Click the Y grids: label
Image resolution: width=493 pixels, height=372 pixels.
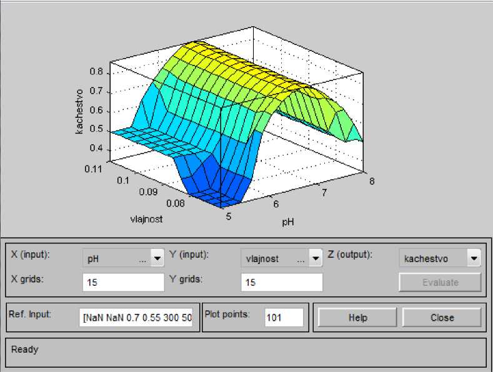186,278
